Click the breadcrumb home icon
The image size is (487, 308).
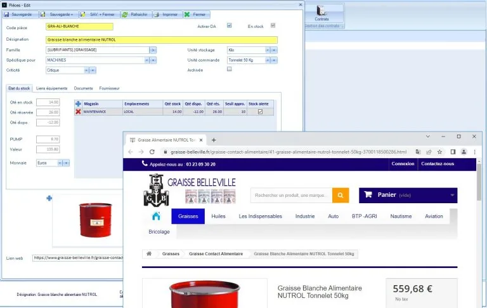pyautogui.click(x=149, y=254)
